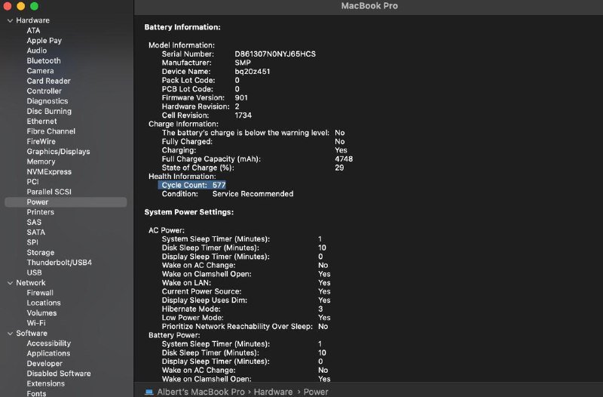Select Extensions under Software

(46, 383)
